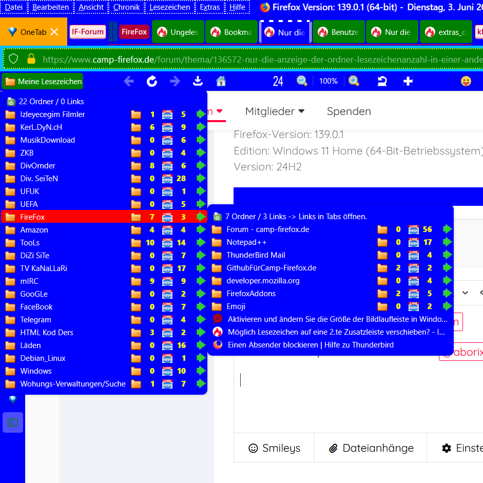This screenshot has width=483, height=483.
Task: Open the Lesezeichen menu
Action: tap(170, 7)
